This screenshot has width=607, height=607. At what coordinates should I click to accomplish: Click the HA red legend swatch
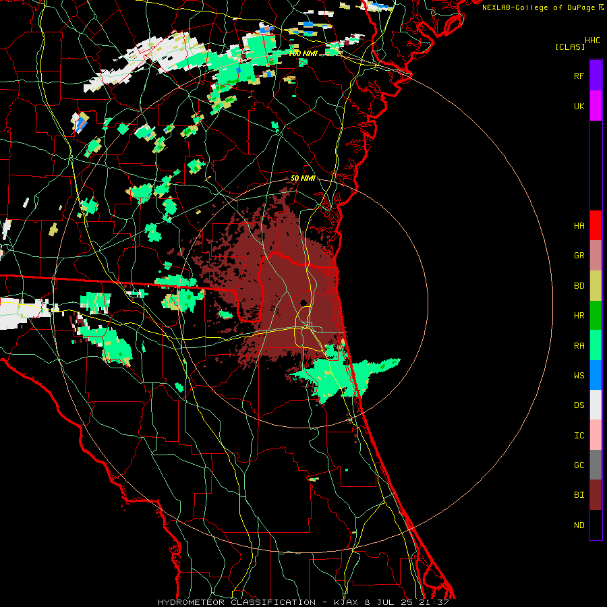pyautogui.click(x=596, y=225)
